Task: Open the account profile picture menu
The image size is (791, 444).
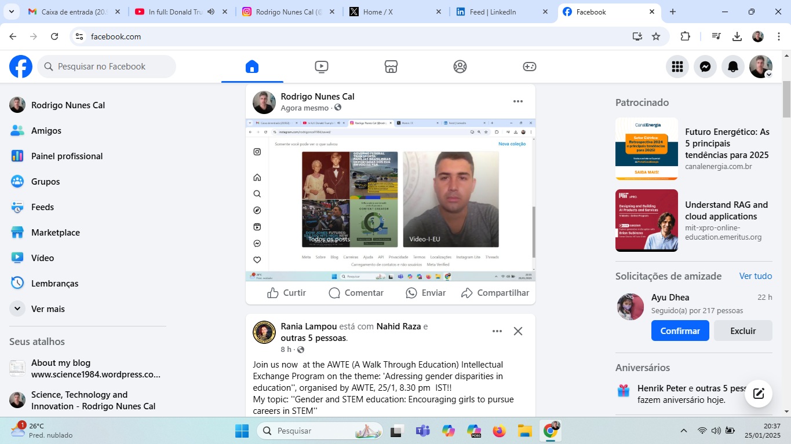Action: (761, 67)
